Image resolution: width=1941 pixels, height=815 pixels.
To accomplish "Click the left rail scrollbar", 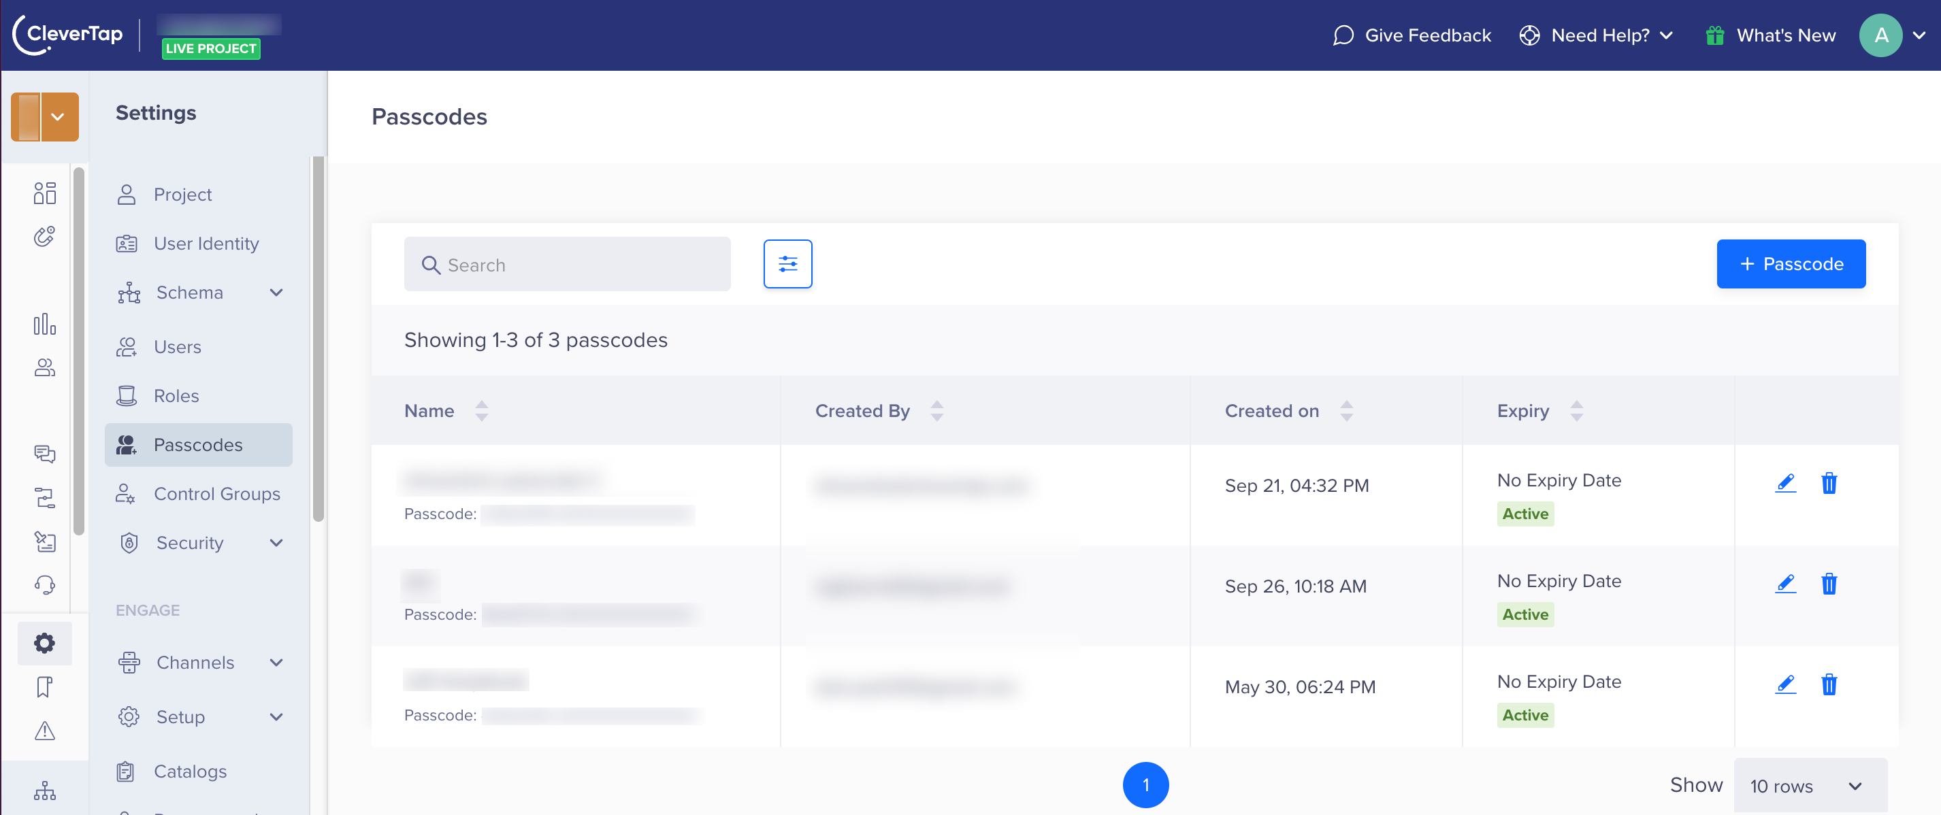I will coord(78,350).
